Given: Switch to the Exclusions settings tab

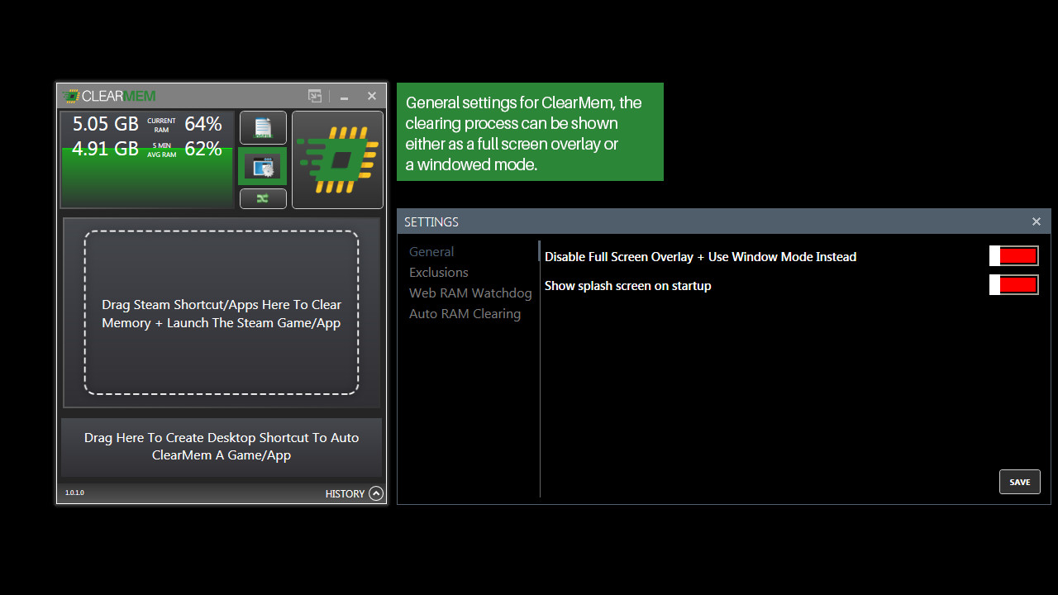Looking at the screenshot, I should (438, 272).
